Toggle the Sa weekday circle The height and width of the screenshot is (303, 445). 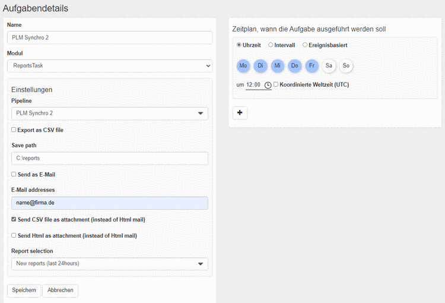329,65
